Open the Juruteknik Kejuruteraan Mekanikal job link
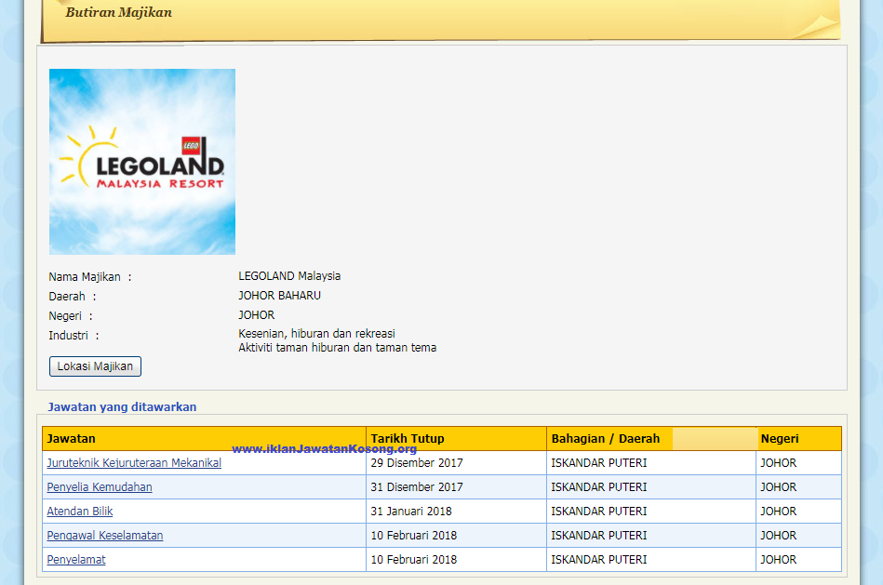 click(134, 463)
